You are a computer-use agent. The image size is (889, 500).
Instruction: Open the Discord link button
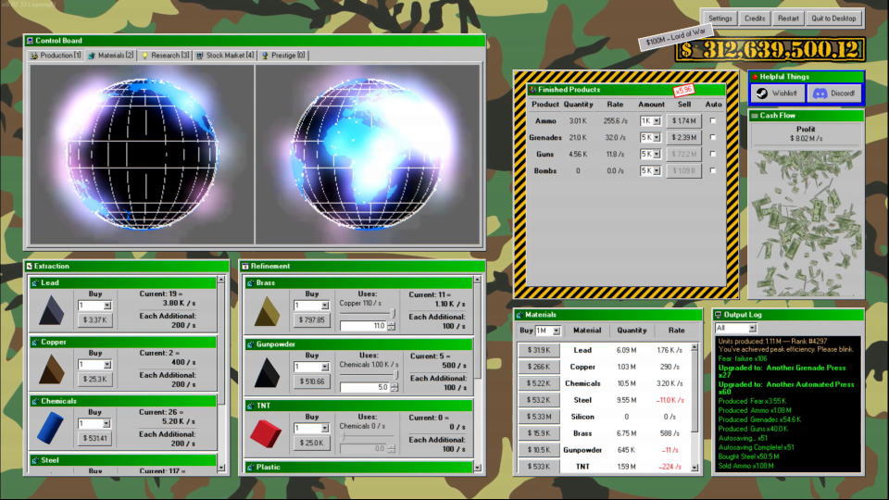(x=833, y=94)
